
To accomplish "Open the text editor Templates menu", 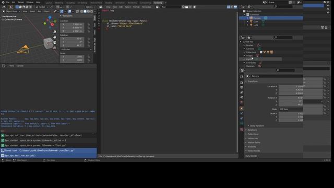I will pyautogui.click(x=147, y=7).
